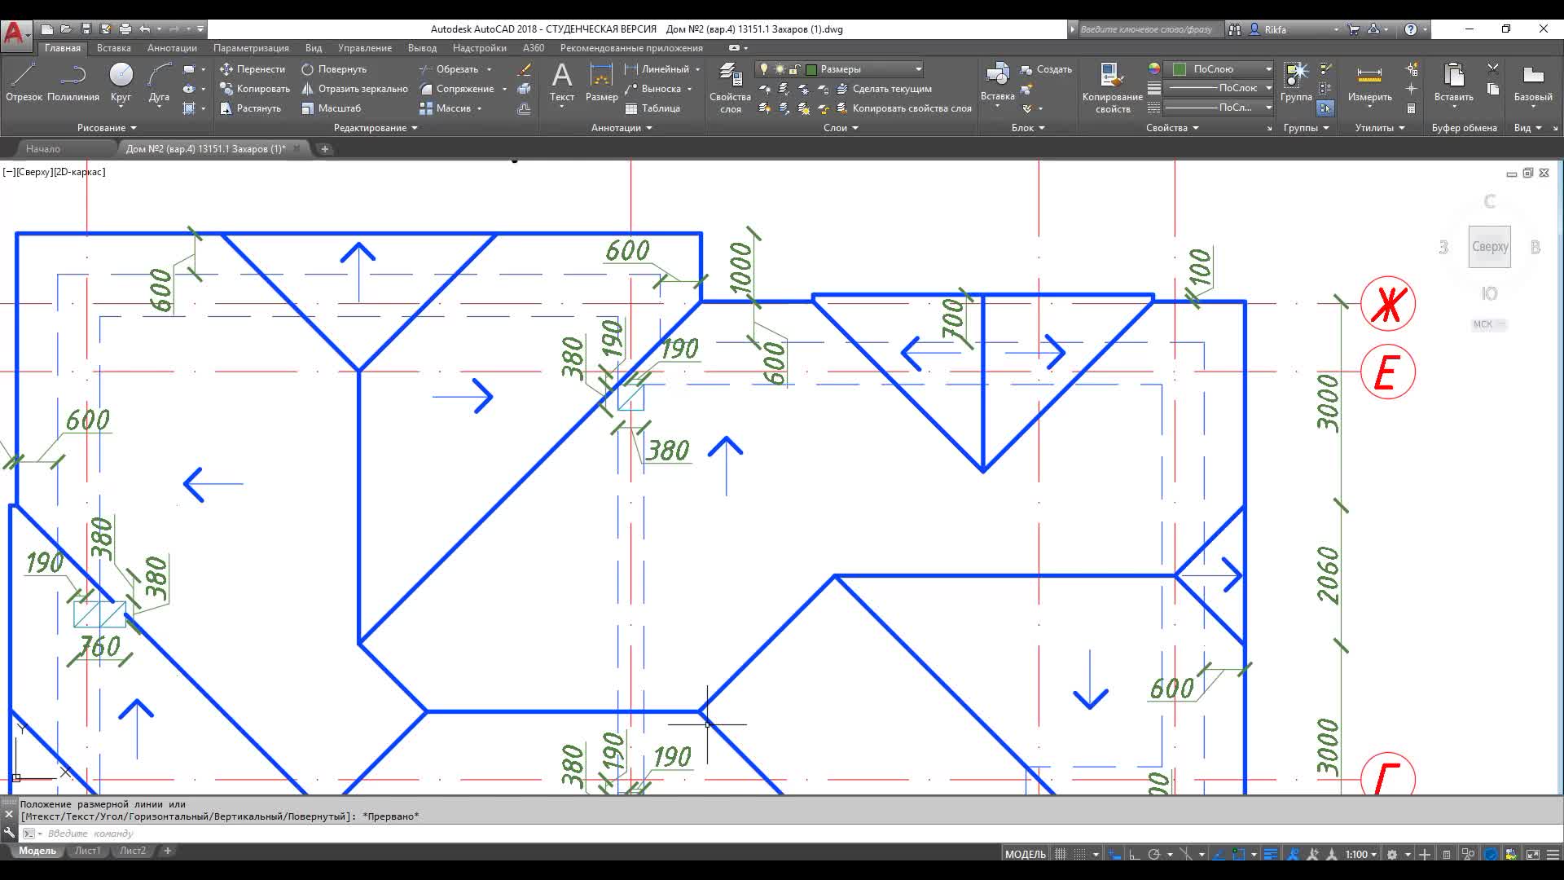
Task: Click the Сверху face of ViewCube
Action: click(1489, 247)
